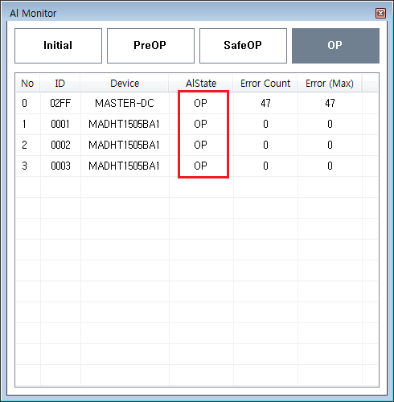This screenshot has width=394, height=402.
Task: Select the row with ID 0002
Action: (197, 145)
